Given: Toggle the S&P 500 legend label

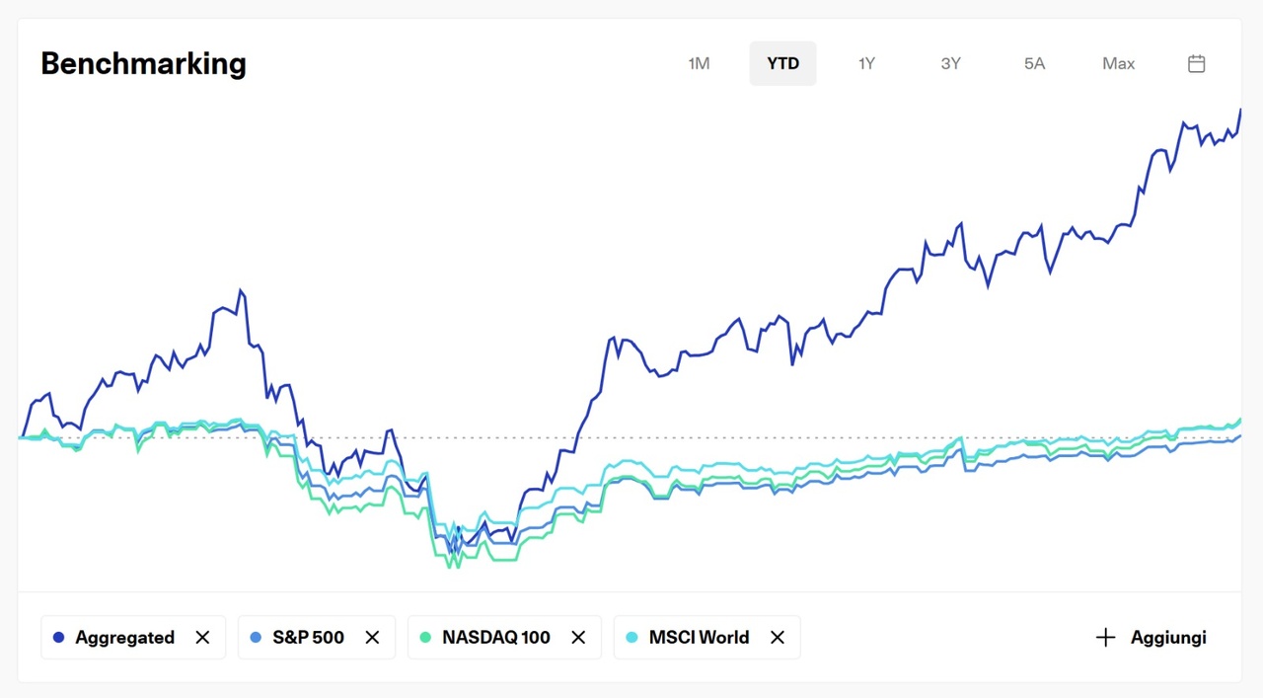Looking at the screenshot, I should [x=308, y=638].
